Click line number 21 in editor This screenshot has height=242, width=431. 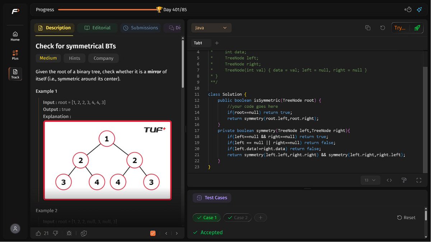tap(196, 155)
